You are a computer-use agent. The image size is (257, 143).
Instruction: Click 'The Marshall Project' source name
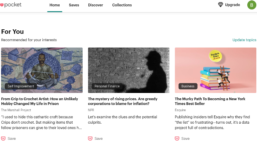(x=16, y=110)
